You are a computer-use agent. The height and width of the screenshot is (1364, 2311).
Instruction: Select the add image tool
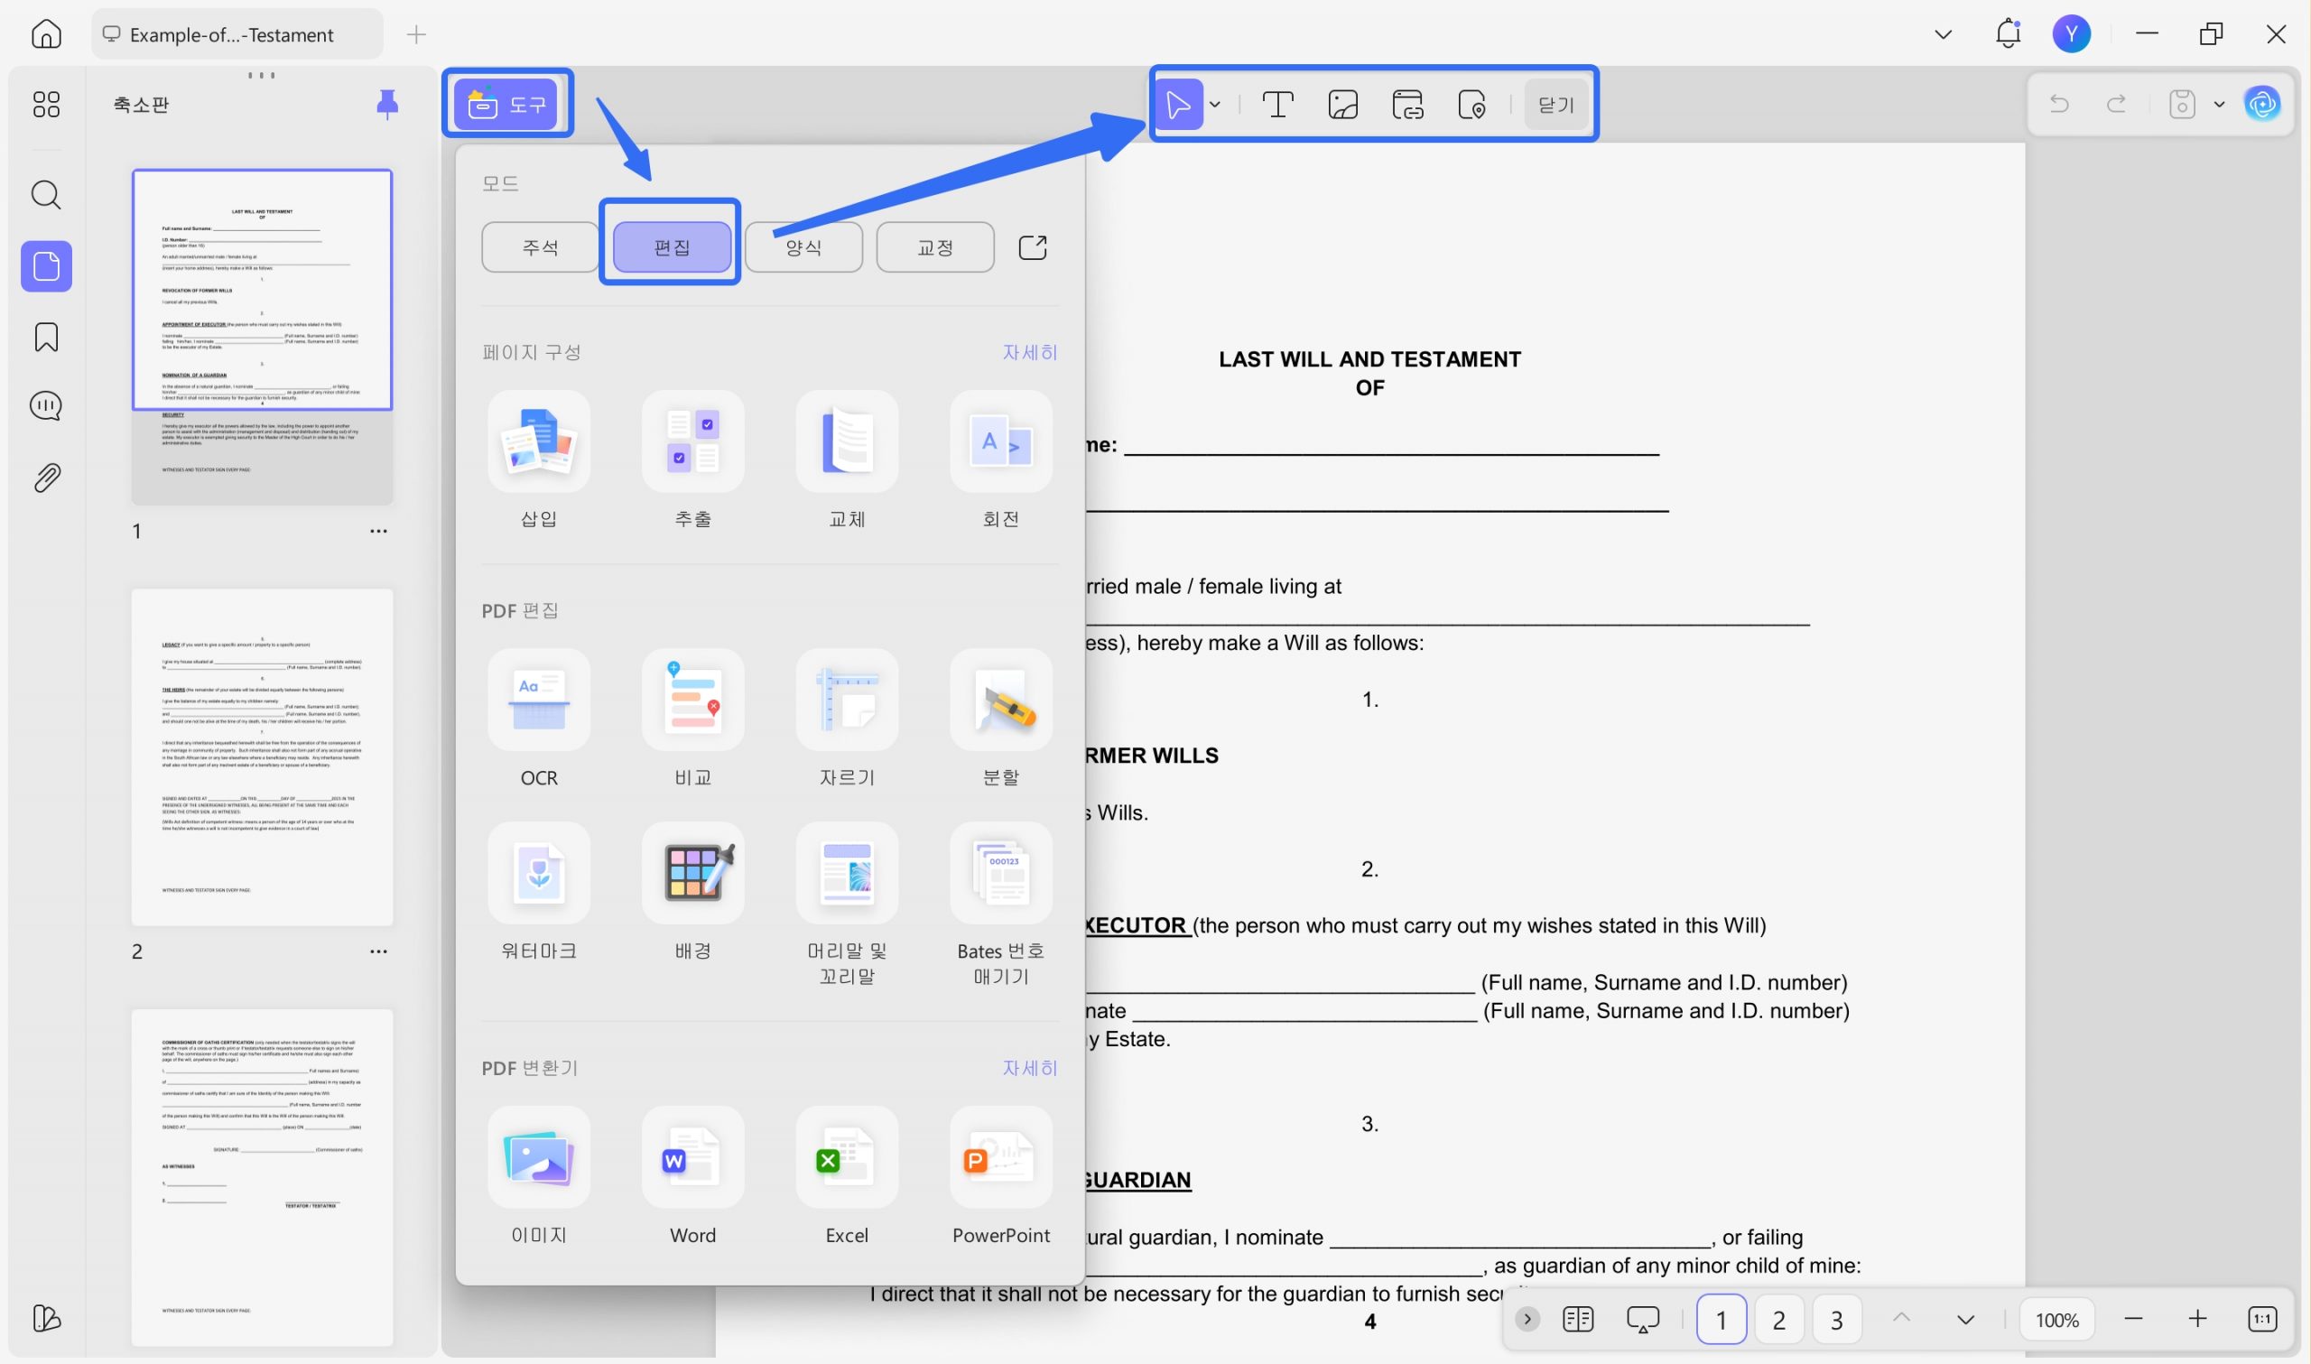click(1342, 105)
